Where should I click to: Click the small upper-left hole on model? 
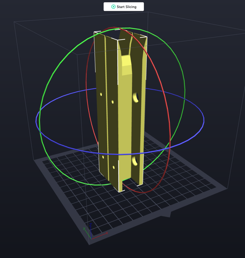coord(101,94)
